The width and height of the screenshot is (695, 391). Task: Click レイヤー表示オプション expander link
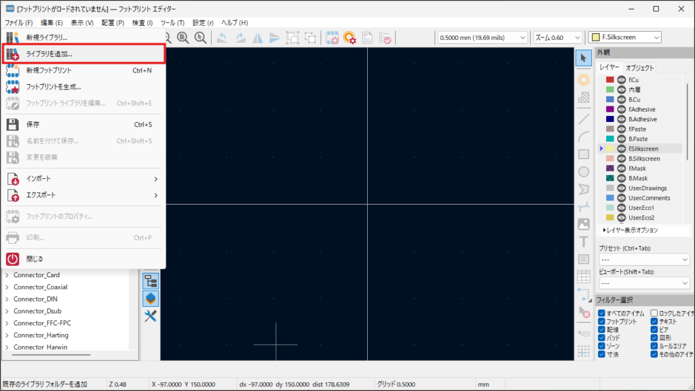click(630, 230)
